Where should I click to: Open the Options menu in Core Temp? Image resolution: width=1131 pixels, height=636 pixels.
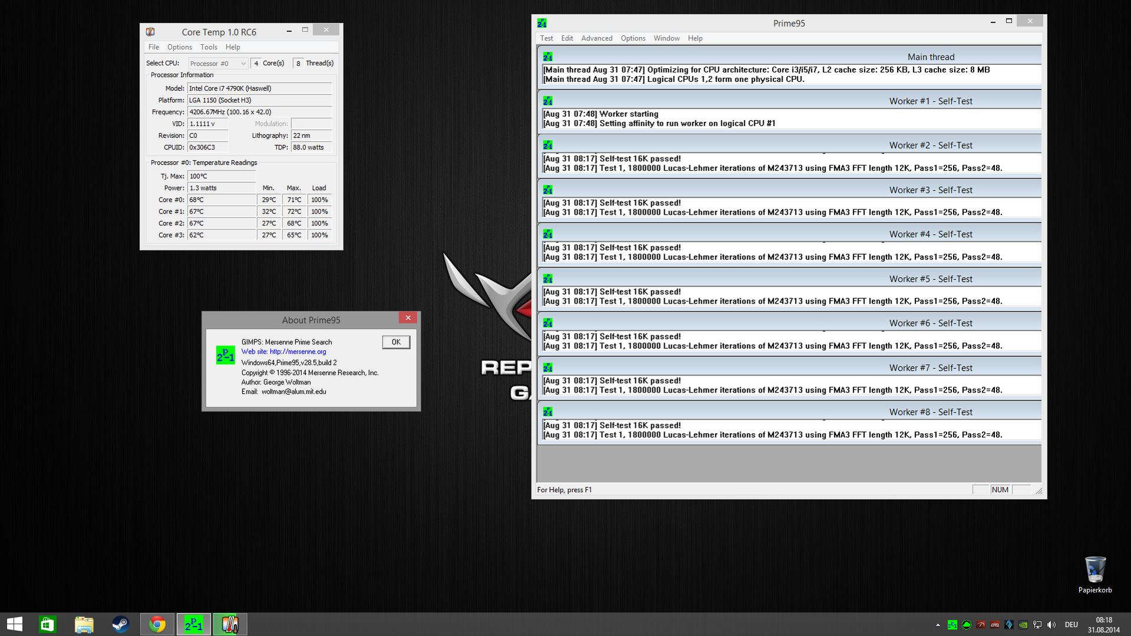(x=179, y=47)
